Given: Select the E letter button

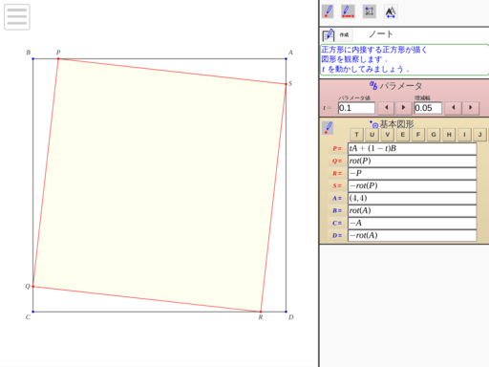Looking at the screenshot, I should (x=403, y=135).
